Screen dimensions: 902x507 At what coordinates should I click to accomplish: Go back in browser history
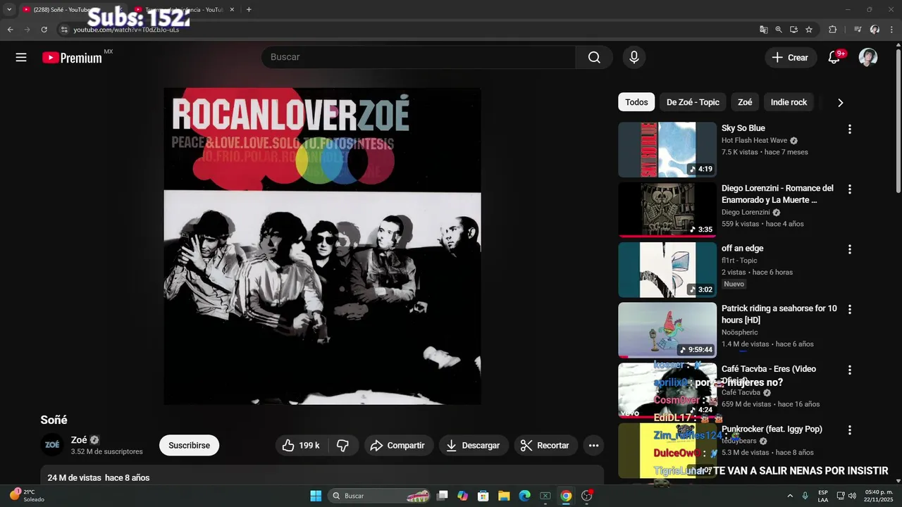pos(10,30)
